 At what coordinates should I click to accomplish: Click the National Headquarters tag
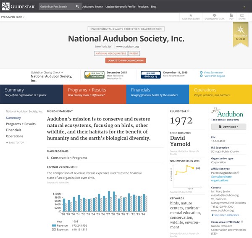[111, 53]
